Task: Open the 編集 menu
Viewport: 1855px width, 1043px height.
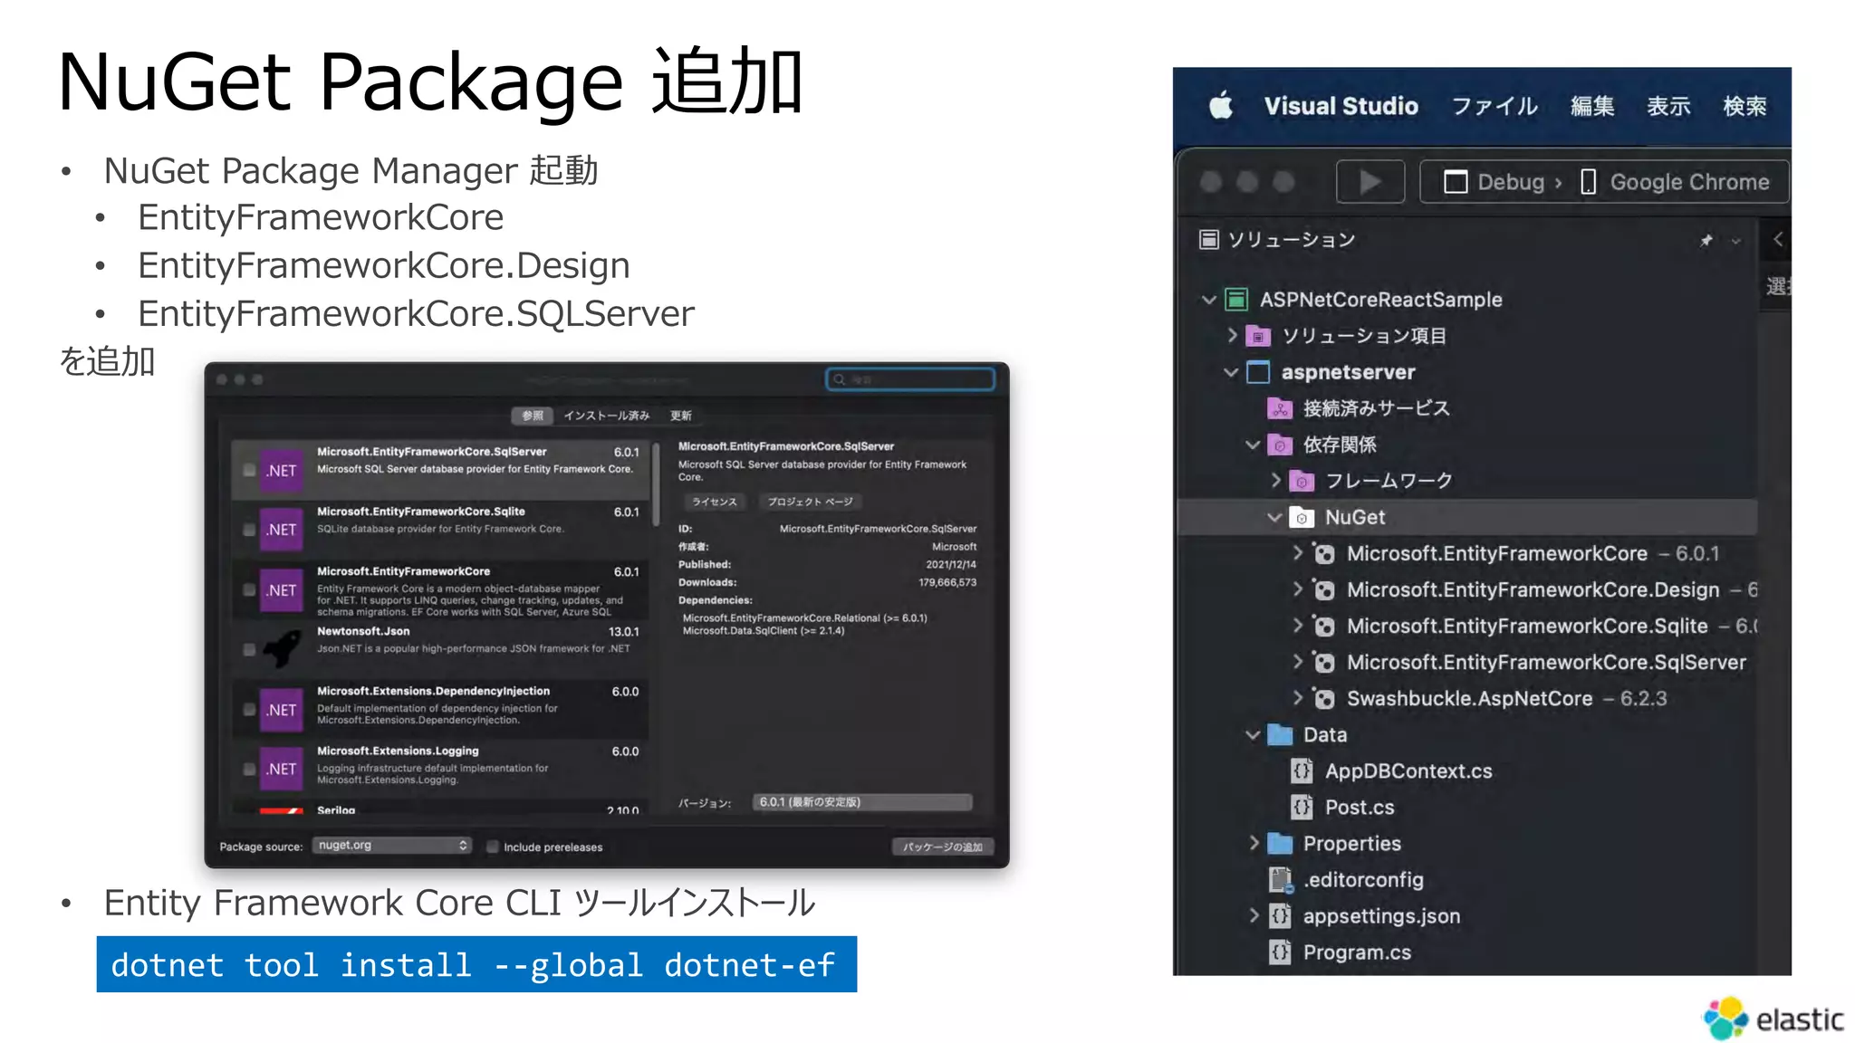Action: [x=1591, y=106]
